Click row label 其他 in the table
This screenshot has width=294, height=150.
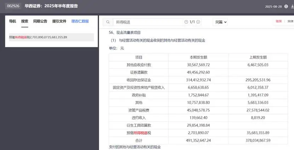pos(139,103)
